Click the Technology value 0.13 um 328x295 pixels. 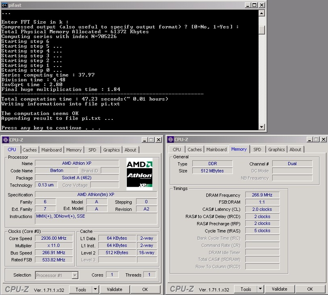46,185
